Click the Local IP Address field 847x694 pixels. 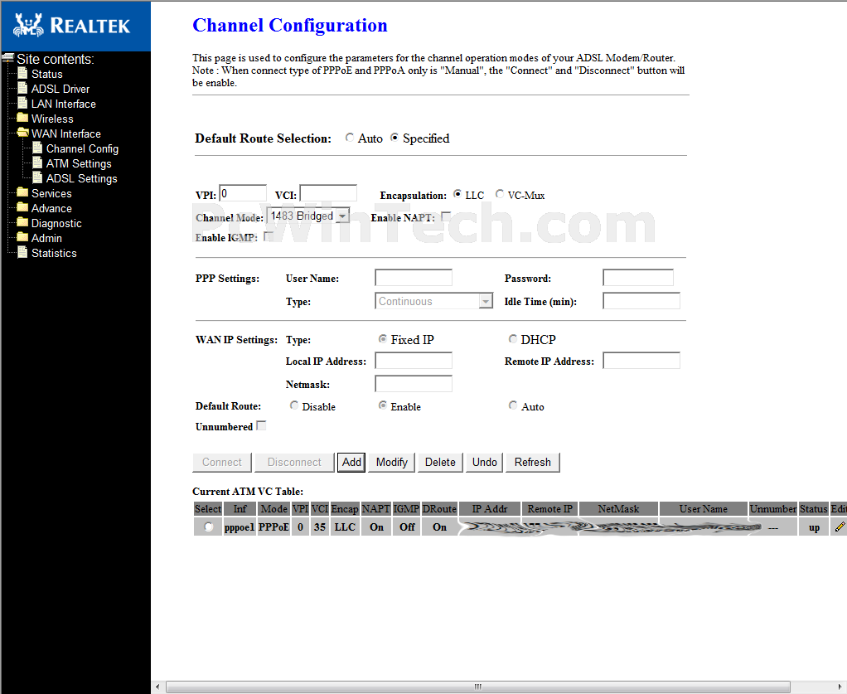(x=414, y=361)
